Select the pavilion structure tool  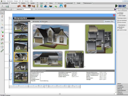pos(29,6)
